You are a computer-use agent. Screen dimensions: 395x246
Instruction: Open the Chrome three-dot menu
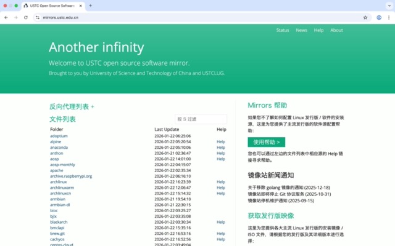389,17
